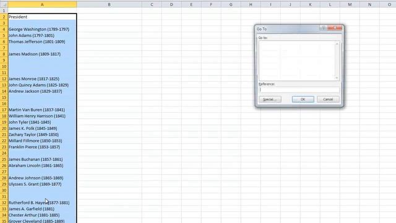Screen dimensions: 396x223
Task: Select column N header
Action: click(369, 4)
